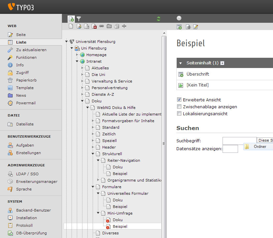Expand the Homepage tree node

tap(77, 55)
